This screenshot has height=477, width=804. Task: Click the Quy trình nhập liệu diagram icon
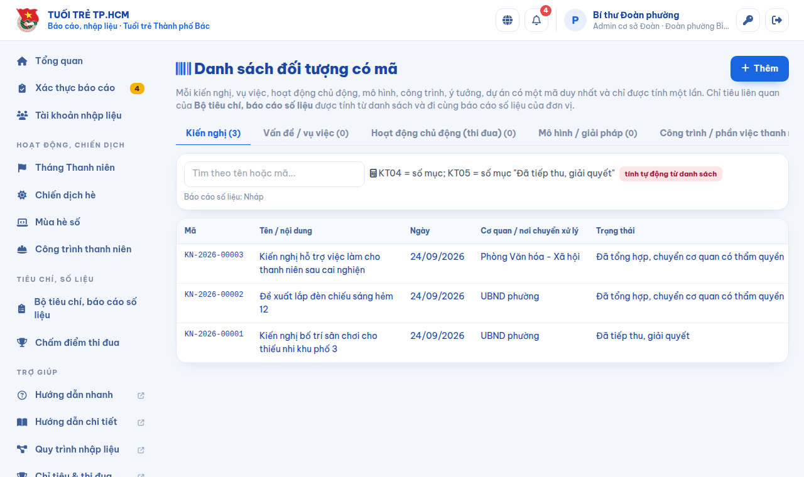point(22,449)
